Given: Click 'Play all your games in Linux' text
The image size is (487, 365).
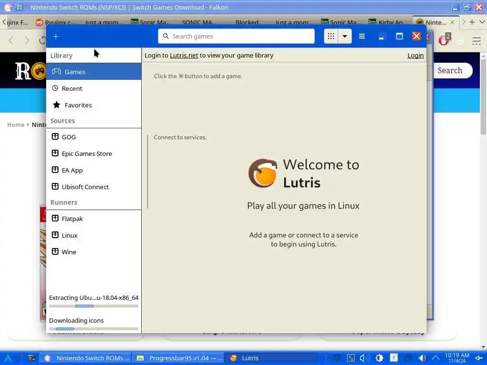Looking at the screenshot, I should point(303,206).
